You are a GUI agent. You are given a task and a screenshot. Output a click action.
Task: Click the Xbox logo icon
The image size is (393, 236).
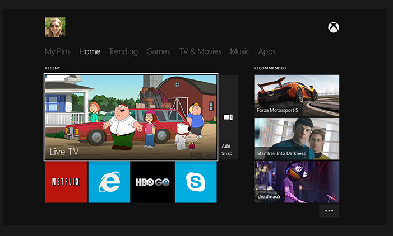click(334, 27)
